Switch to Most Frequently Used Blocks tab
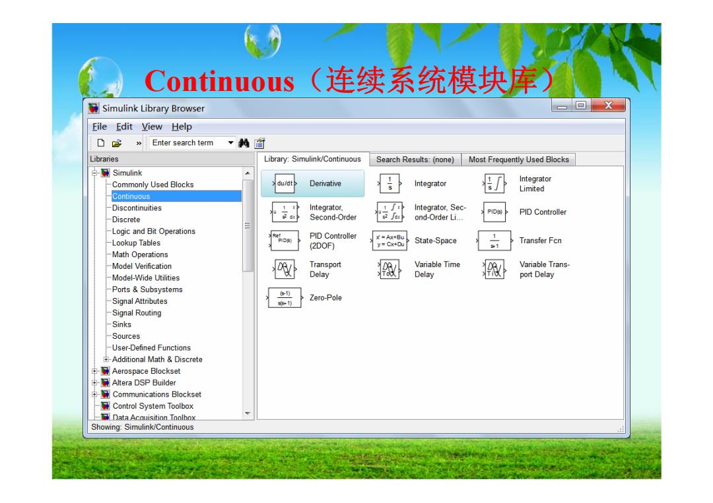This screenshot has height=503, width=713. tap(519, 160)
